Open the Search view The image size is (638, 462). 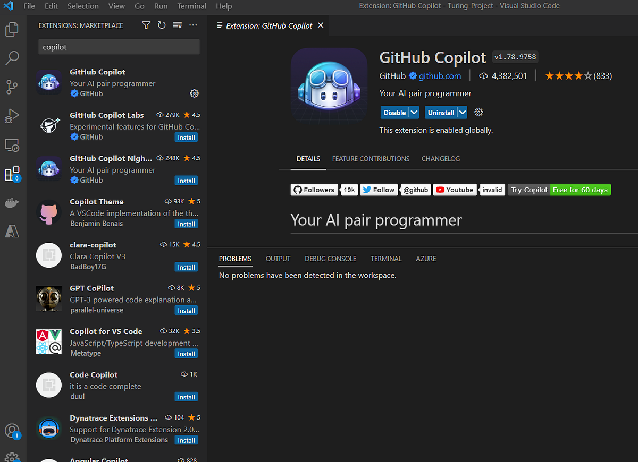click(x=12, y=58)
